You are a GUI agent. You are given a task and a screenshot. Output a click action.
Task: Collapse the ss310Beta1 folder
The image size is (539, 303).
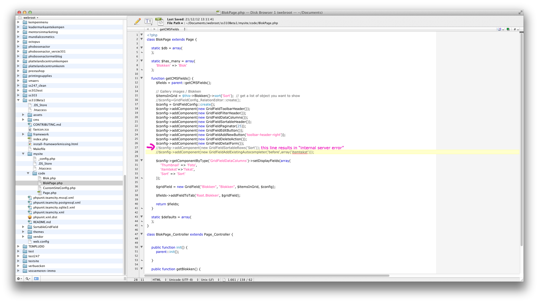tap(18, 100)
